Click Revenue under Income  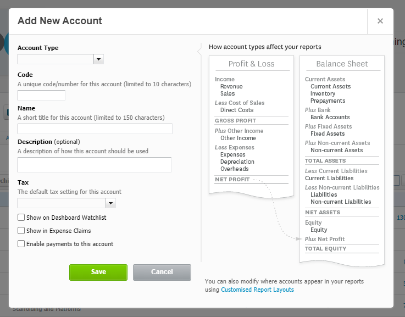point(231,86)
